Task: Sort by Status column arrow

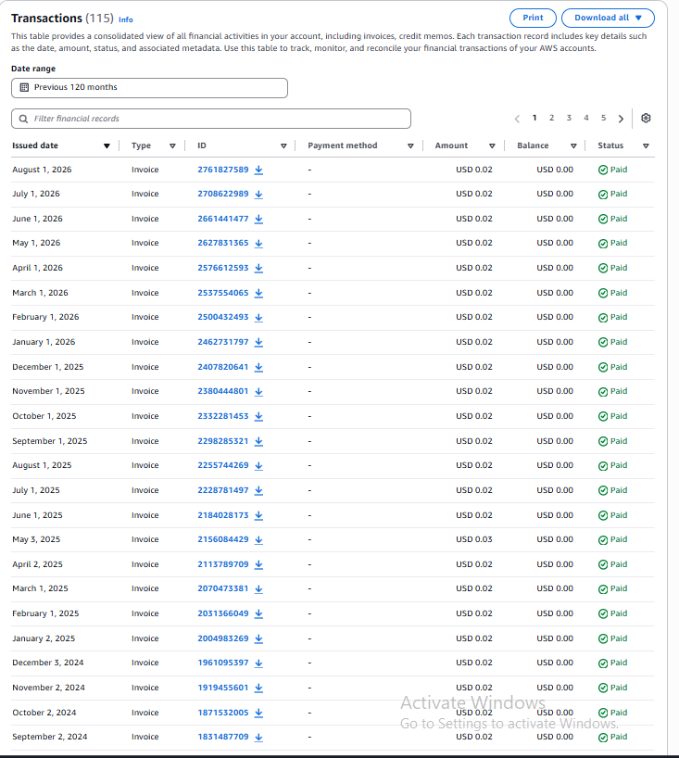Action: click(646, 146)
